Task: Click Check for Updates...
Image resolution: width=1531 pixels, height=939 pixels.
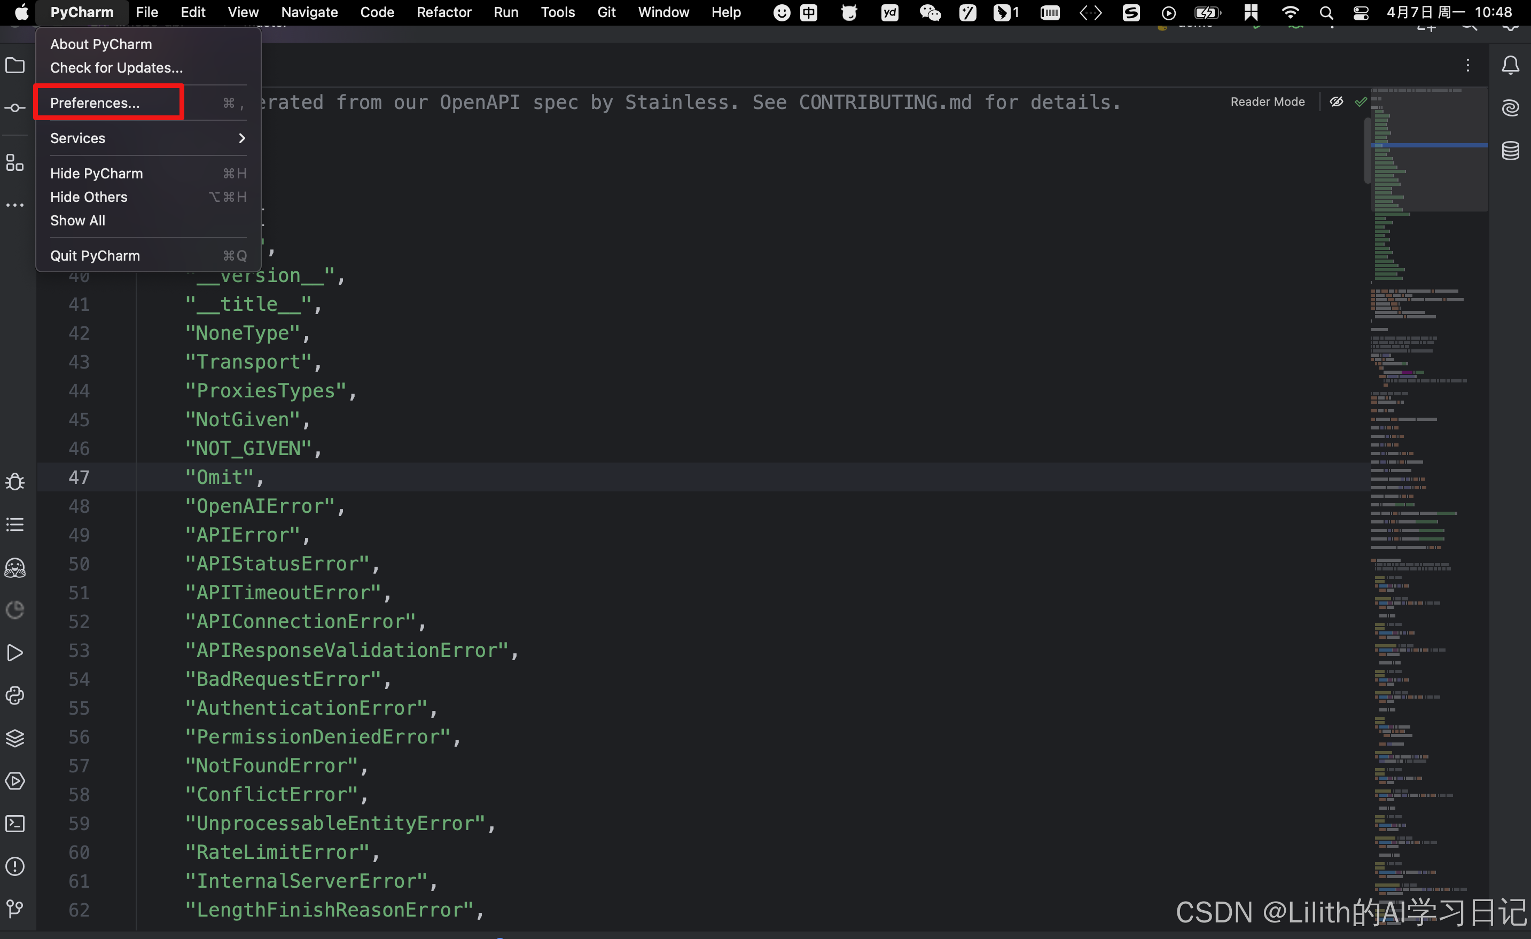Action: 116,68
